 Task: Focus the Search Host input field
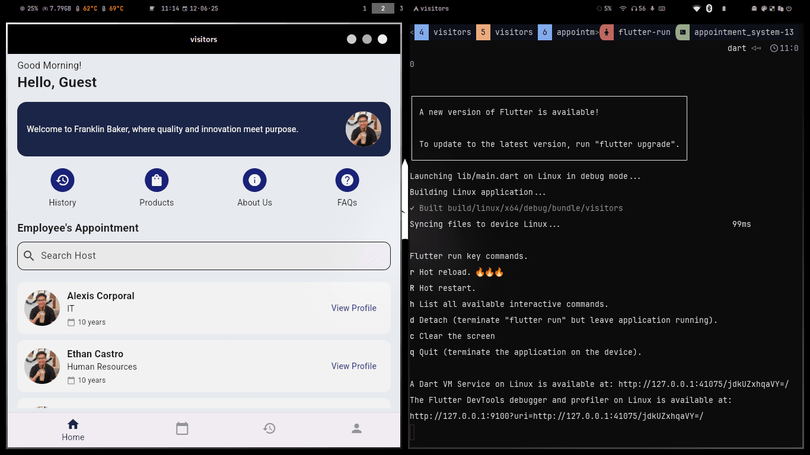tap(204, 256)
